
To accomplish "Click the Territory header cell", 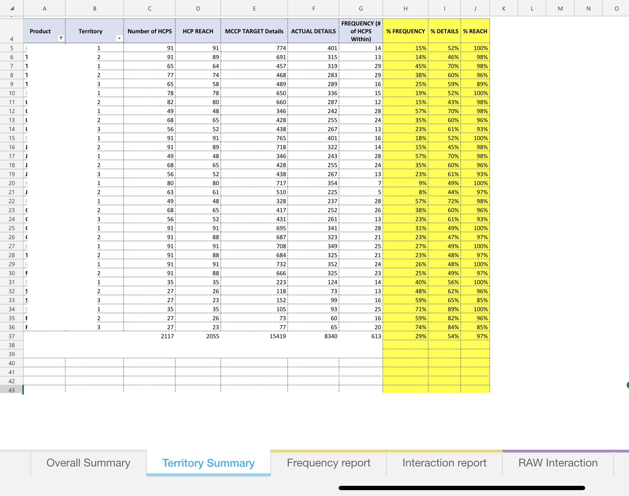I will coord(95,31).
